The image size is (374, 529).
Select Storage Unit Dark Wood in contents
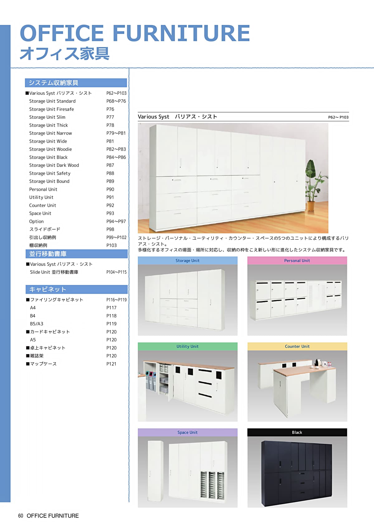(54, 165)
